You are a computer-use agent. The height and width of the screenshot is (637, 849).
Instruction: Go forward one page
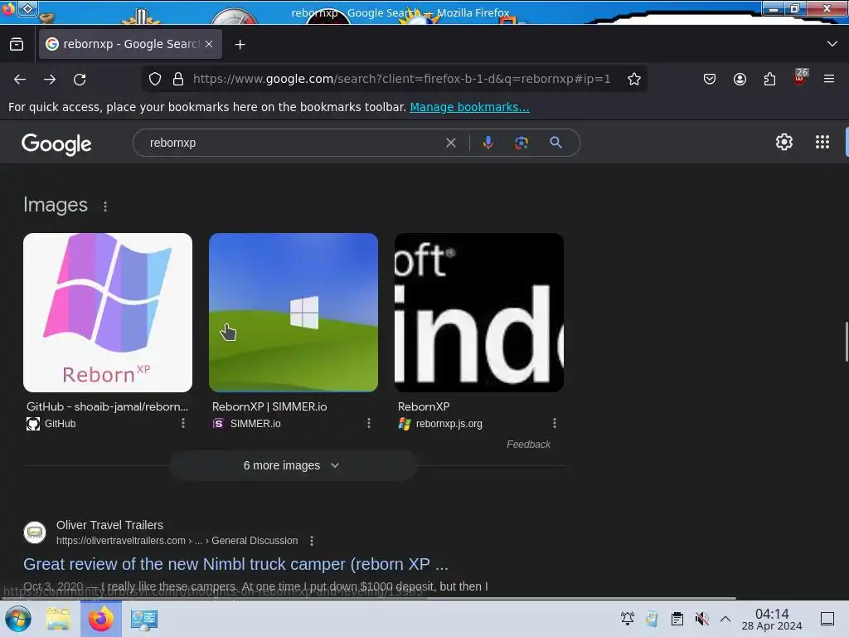(50, 79)
